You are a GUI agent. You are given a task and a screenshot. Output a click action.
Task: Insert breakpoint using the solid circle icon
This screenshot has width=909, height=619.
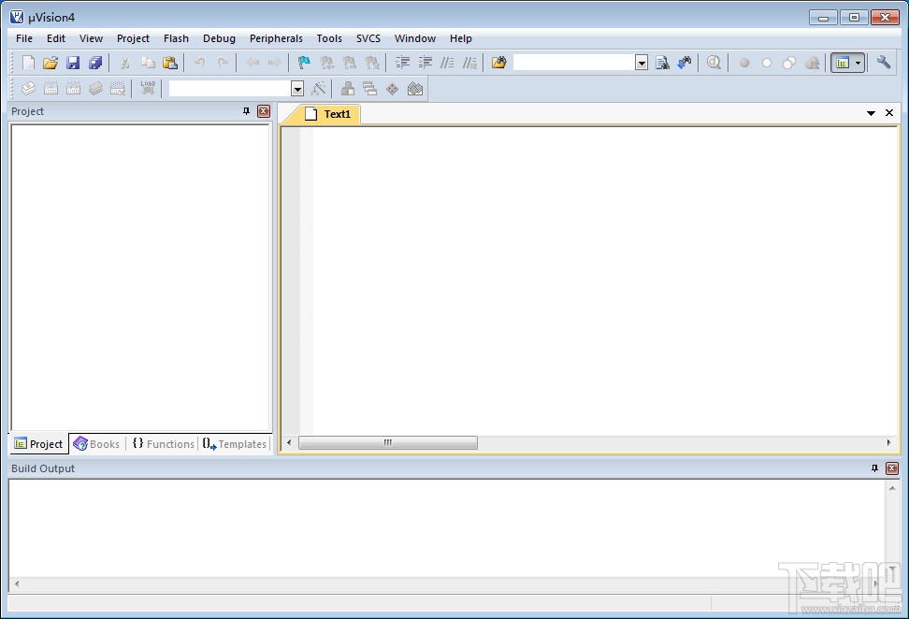[x=744, y=63]
